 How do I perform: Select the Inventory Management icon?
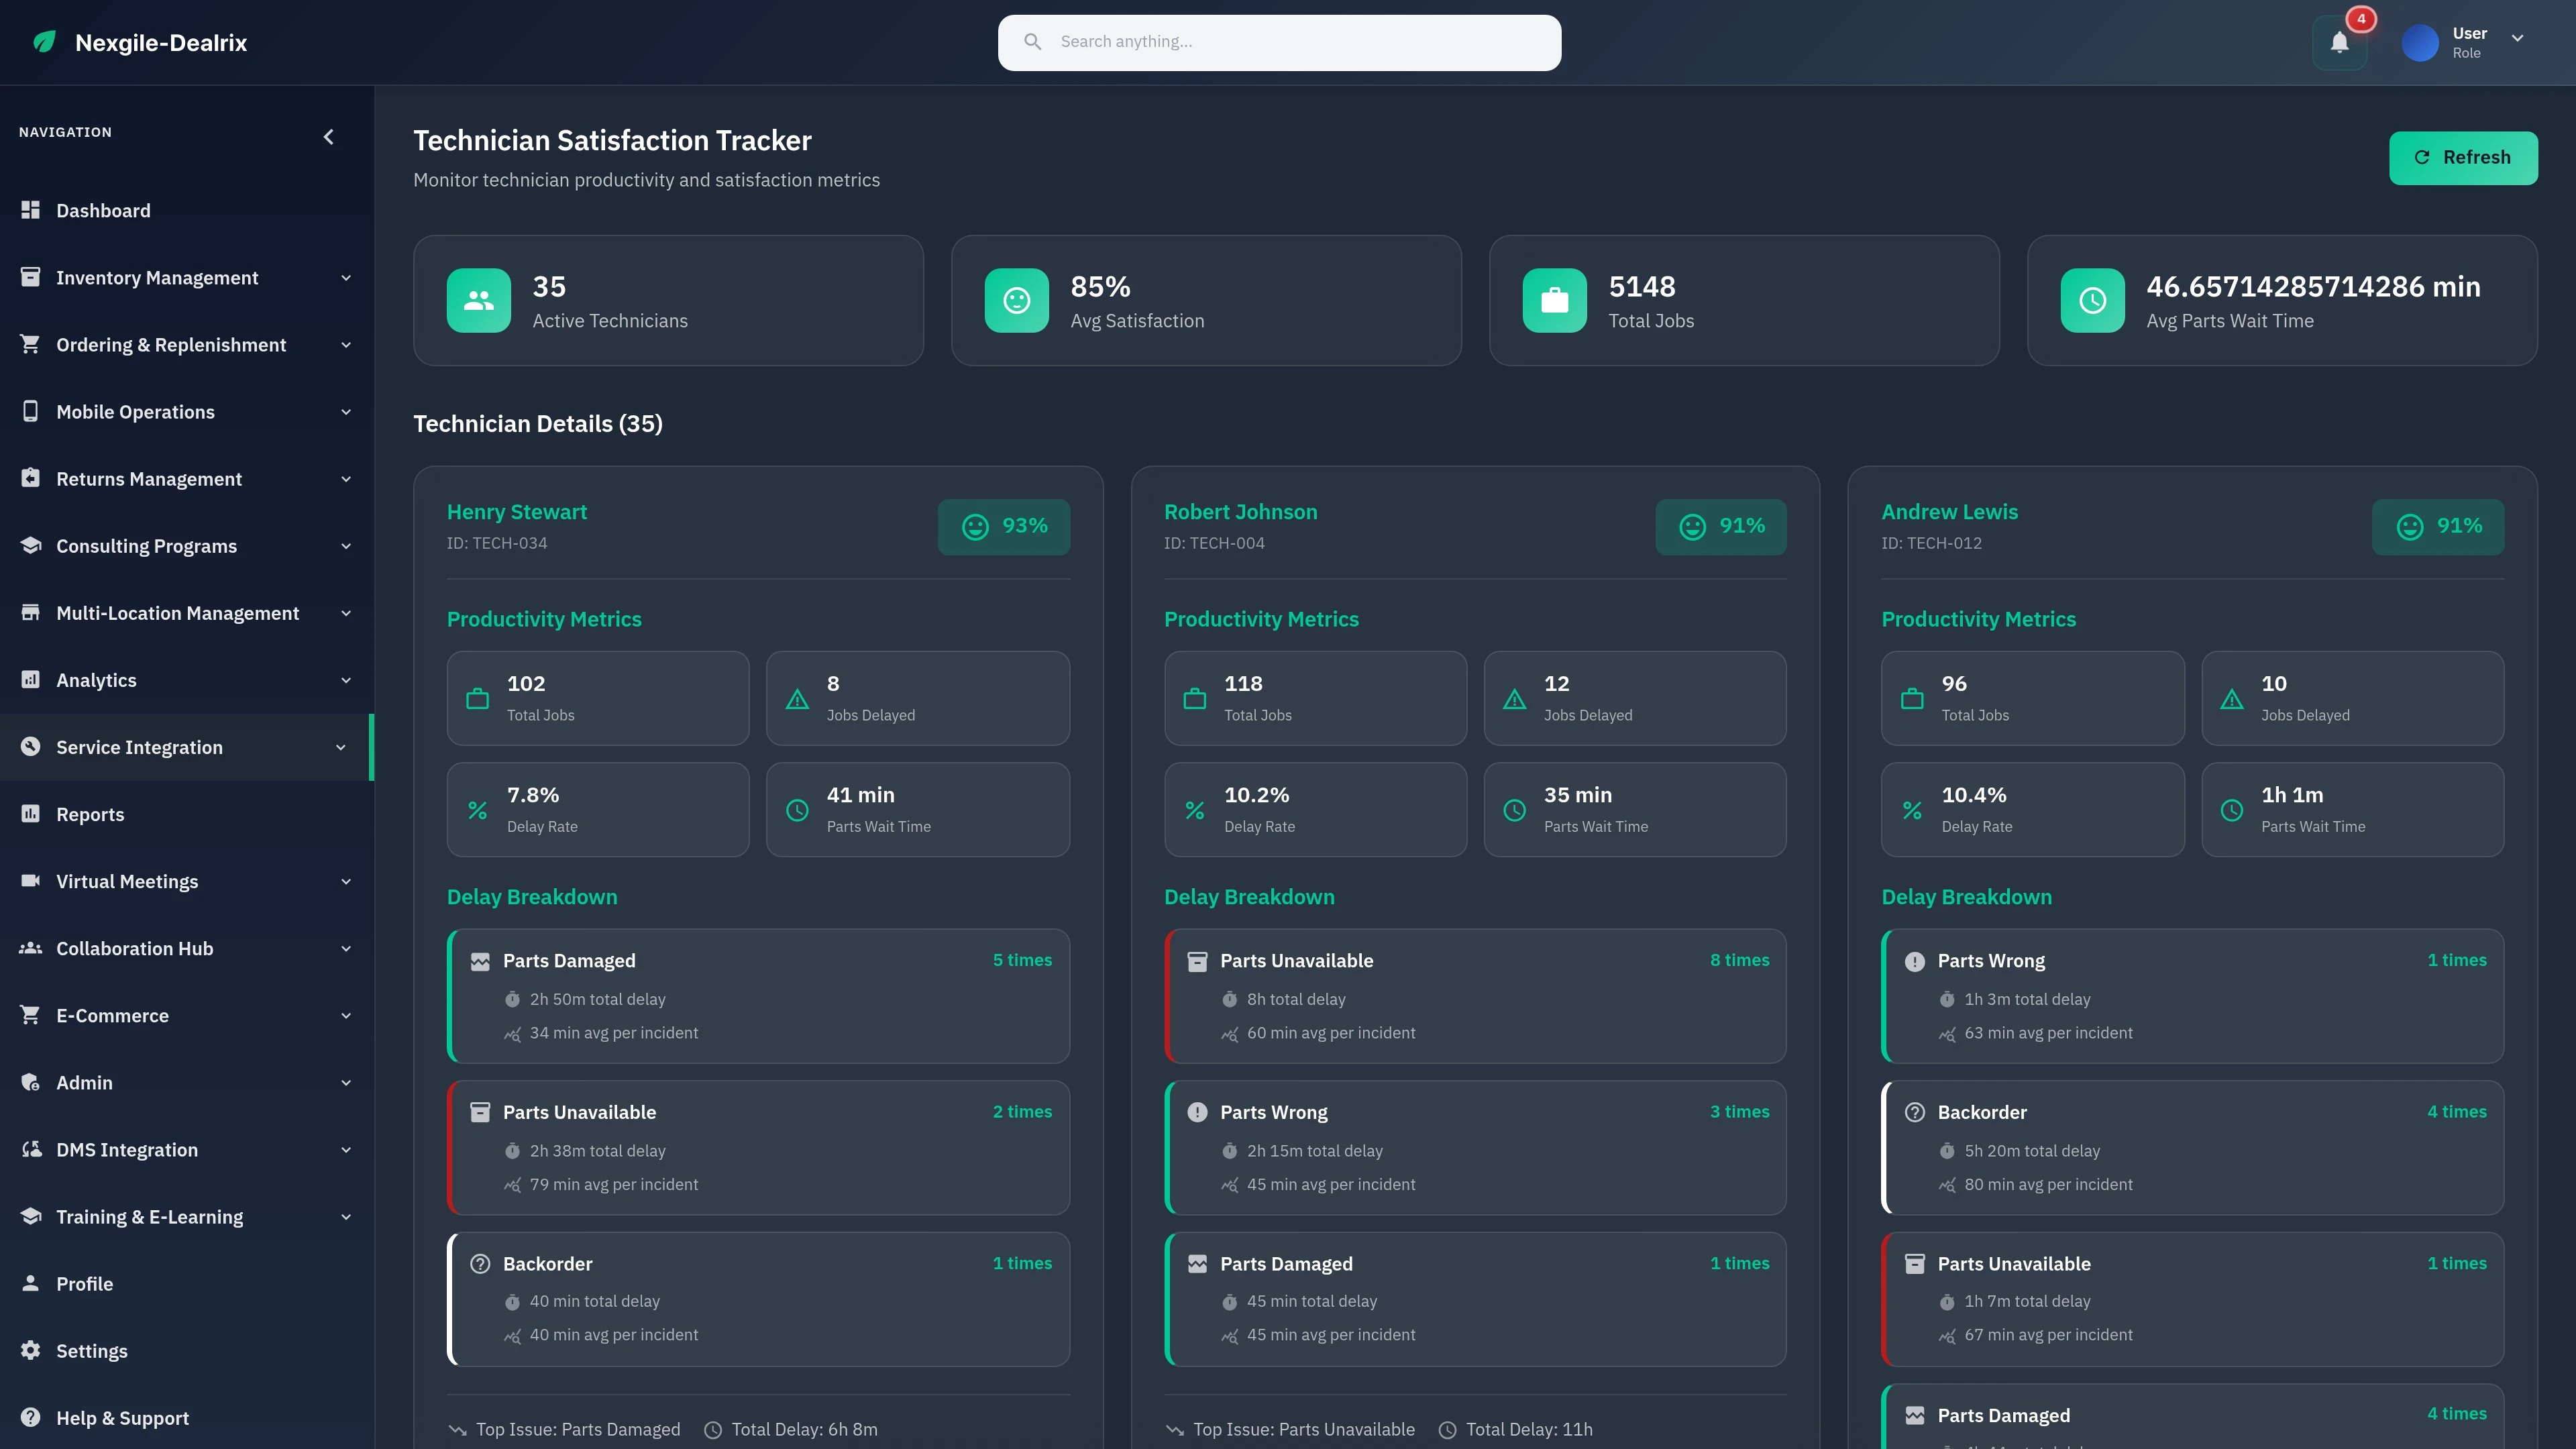click(30, 277)
